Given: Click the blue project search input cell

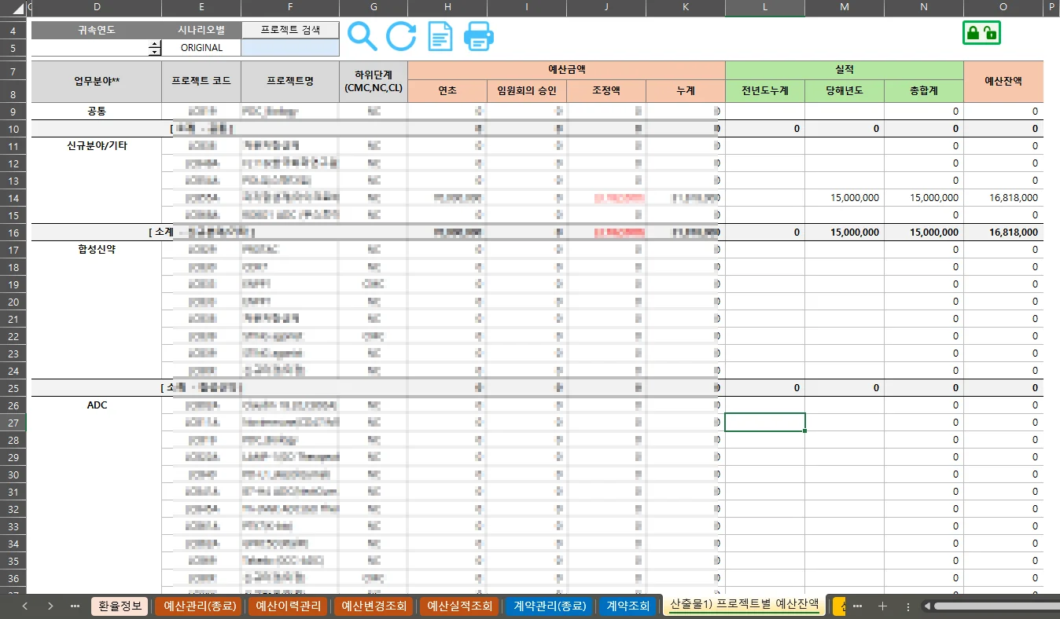Looking at the screenshot, I should 290,48.
